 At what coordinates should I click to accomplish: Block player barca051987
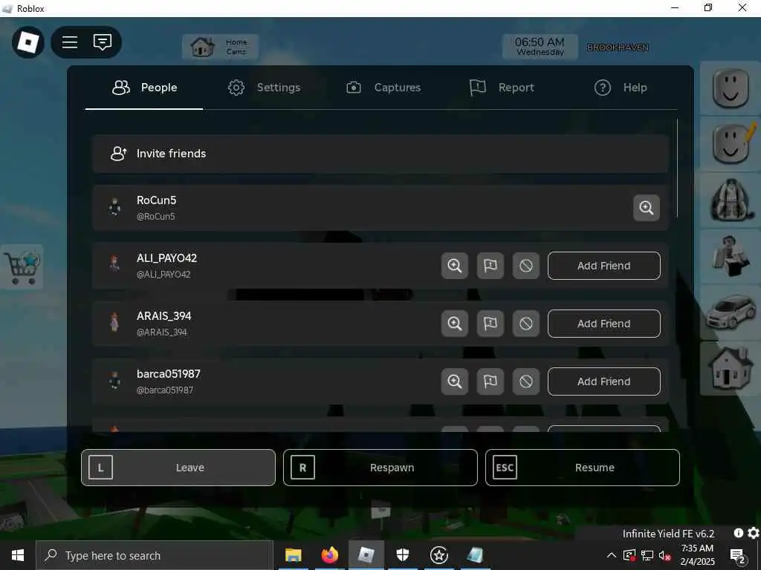(x=526, y=381)
